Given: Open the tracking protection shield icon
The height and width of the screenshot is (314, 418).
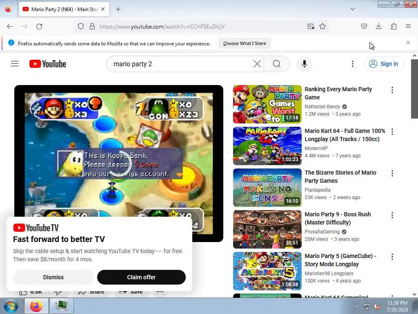Looking at the screenshot, I should point(81,26).
